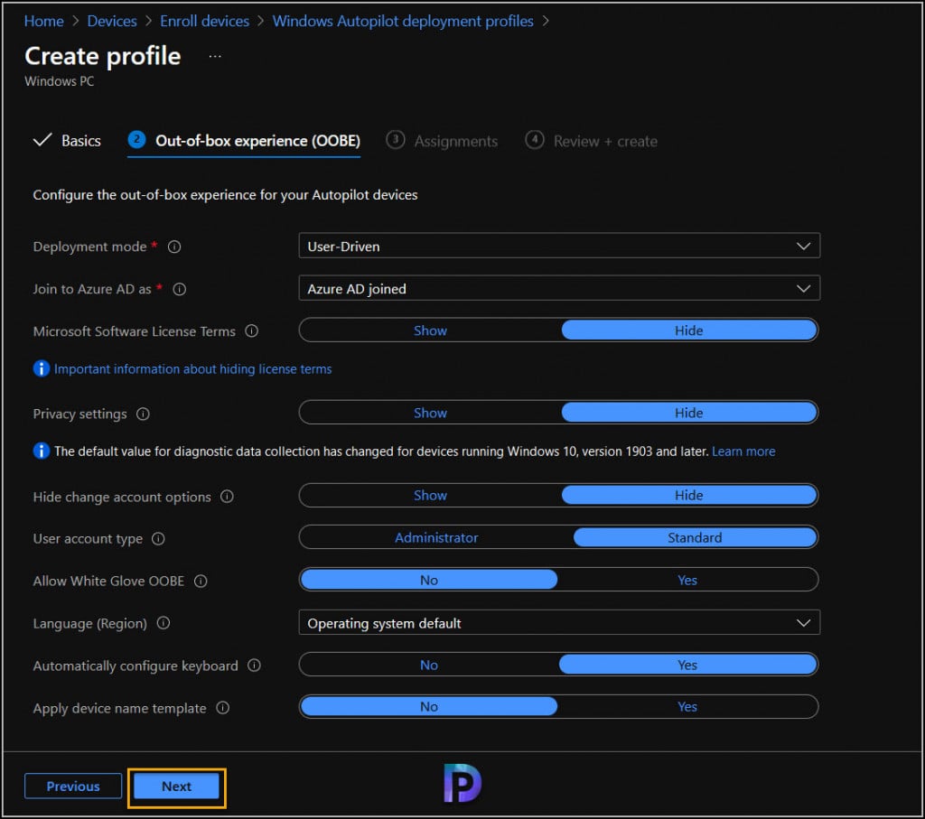The width and height of the screenshot is (925, 819).
Task: Click the Join to Azure AD info icon
Action: [x=180, y=290]
